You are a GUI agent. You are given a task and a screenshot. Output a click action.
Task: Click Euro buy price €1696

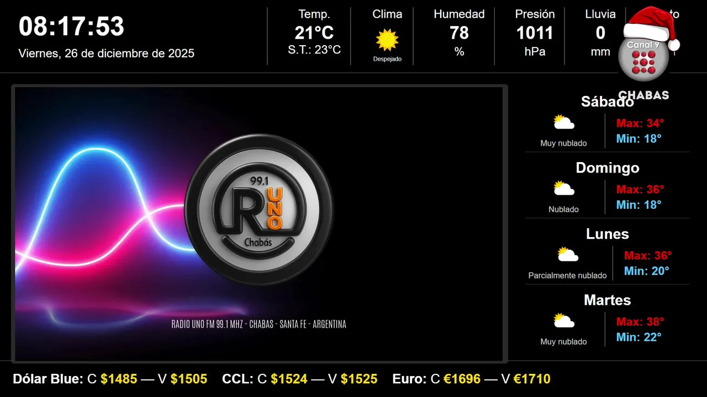tap(462, 379)
